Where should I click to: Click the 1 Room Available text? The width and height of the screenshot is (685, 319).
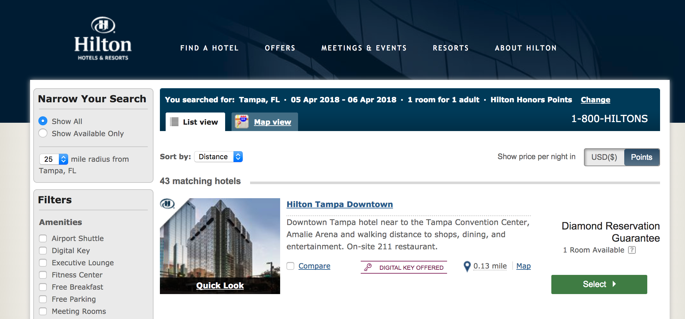click(594, 250)
